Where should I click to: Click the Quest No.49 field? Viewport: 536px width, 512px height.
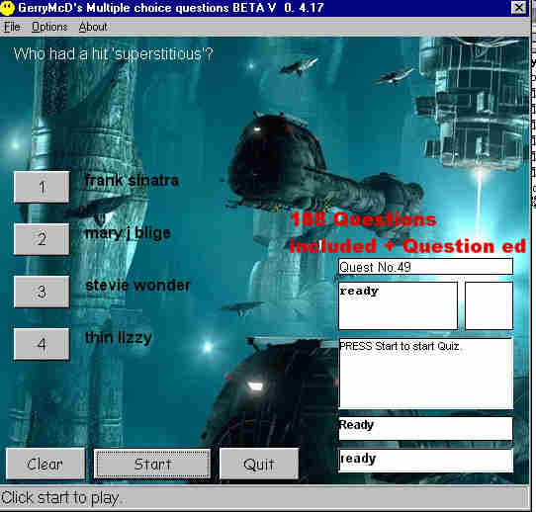425,267
